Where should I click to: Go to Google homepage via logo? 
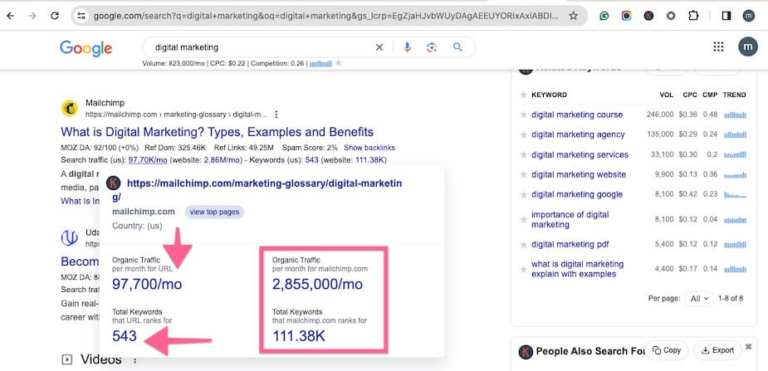pyautogui.click(x=86, y=48)
